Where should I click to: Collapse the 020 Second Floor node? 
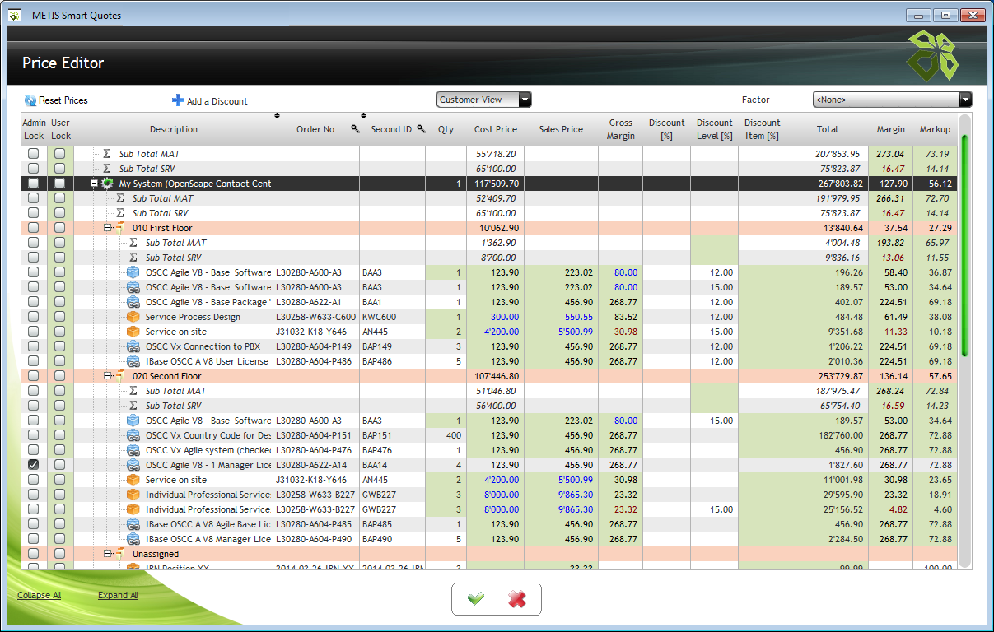(x=108, y=376)
